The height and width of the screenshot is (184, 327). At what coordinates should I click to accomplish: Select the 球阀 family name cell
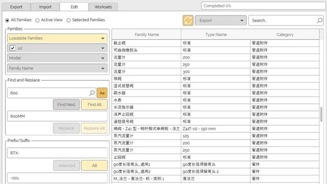point(147,79)
